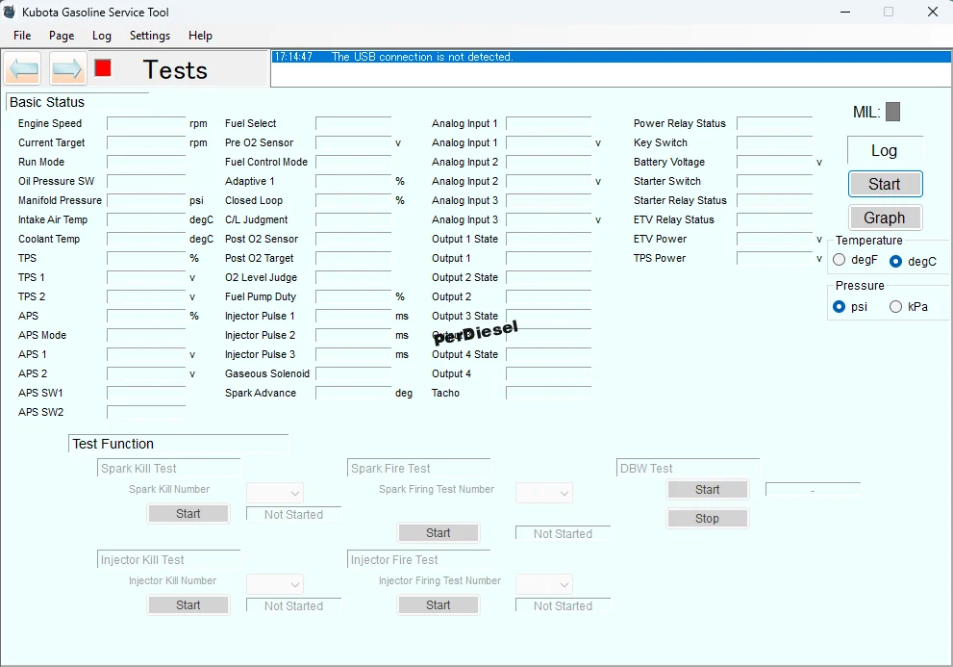The width and height of the screenshot is (953, 667).
Task: Click the Starter Switch value field
Action: (774, 181)
